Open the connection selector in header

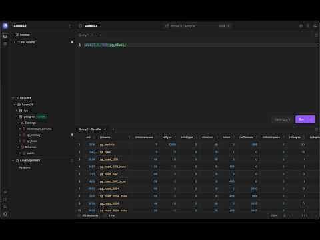[198, 26]
